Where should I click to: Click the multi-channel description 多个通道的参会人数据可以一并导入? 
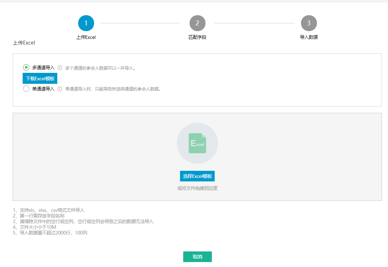pos(100,68)
